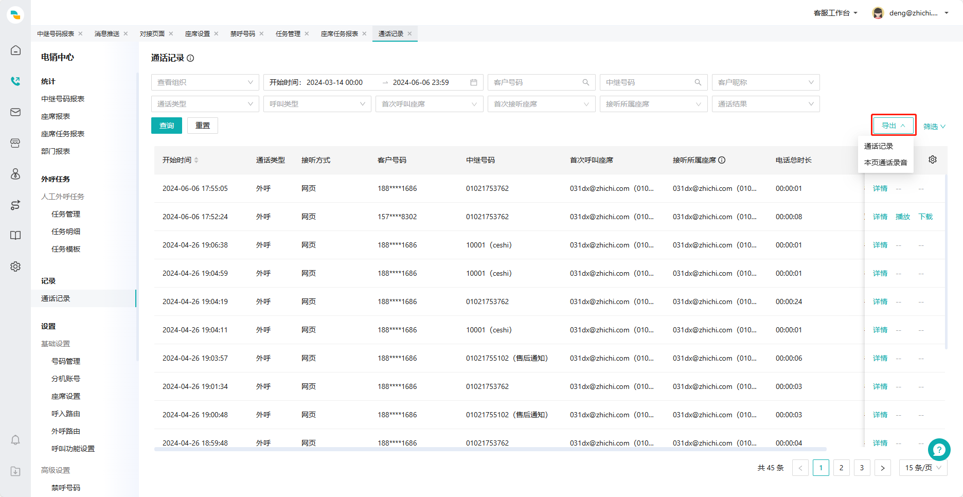The image size is (963, 497).
Task: Open the green help question bubble
Action: [x=939, y=450]
